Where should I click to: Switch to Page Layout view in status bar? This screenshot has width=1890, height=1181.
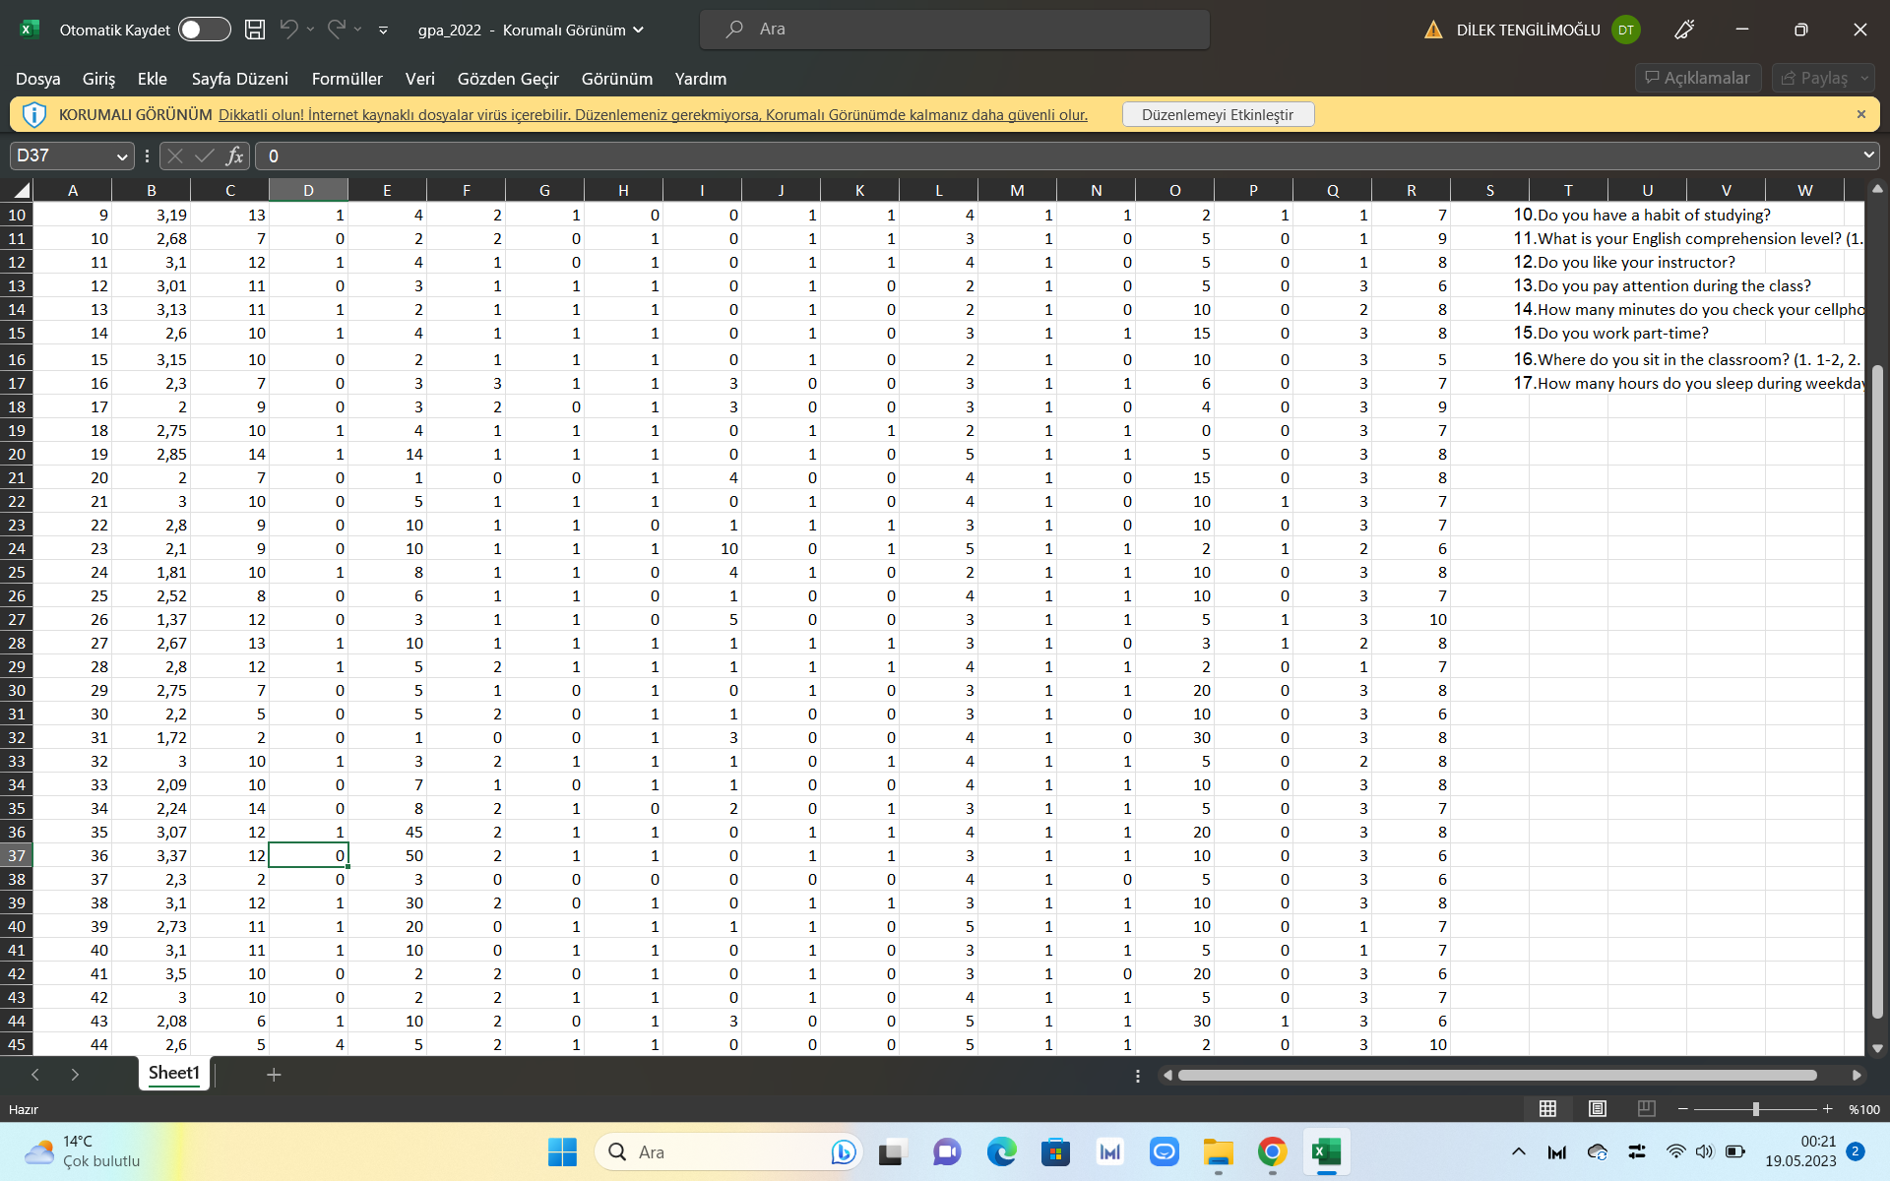(x=1596, y=1108)
